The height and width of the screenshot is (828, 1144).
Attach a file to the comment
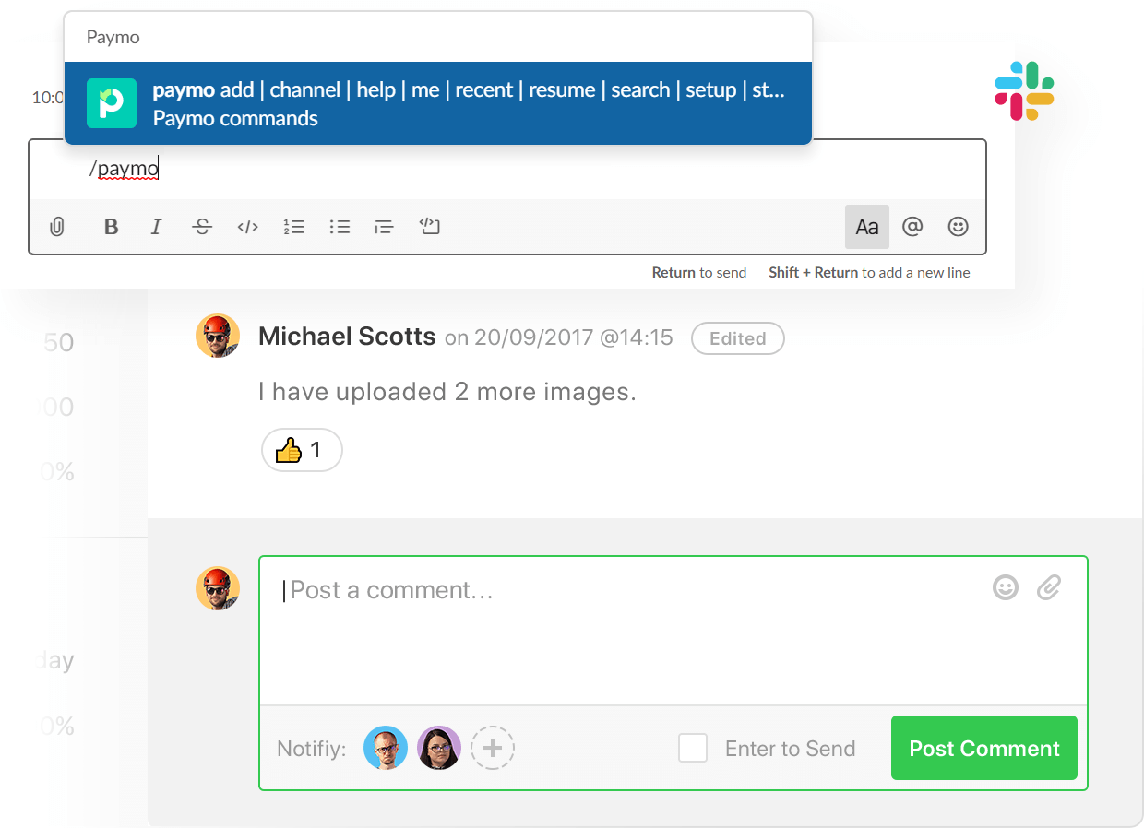(x=1049, y=587)
